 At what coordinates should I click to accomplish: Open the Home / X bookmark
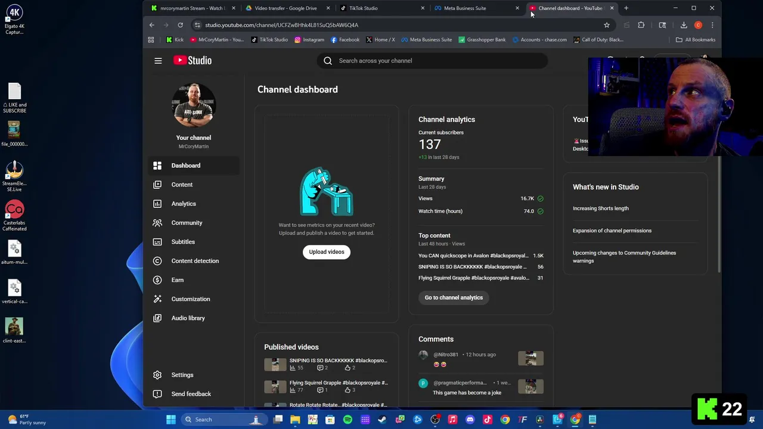coord(380,40)
